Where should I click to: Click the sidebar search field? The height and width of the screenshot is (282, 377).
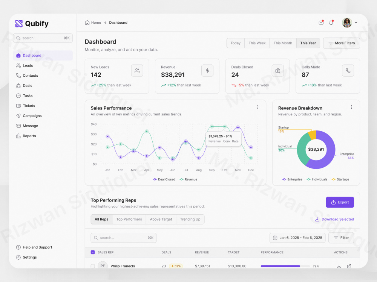click(x=43, y=38)
